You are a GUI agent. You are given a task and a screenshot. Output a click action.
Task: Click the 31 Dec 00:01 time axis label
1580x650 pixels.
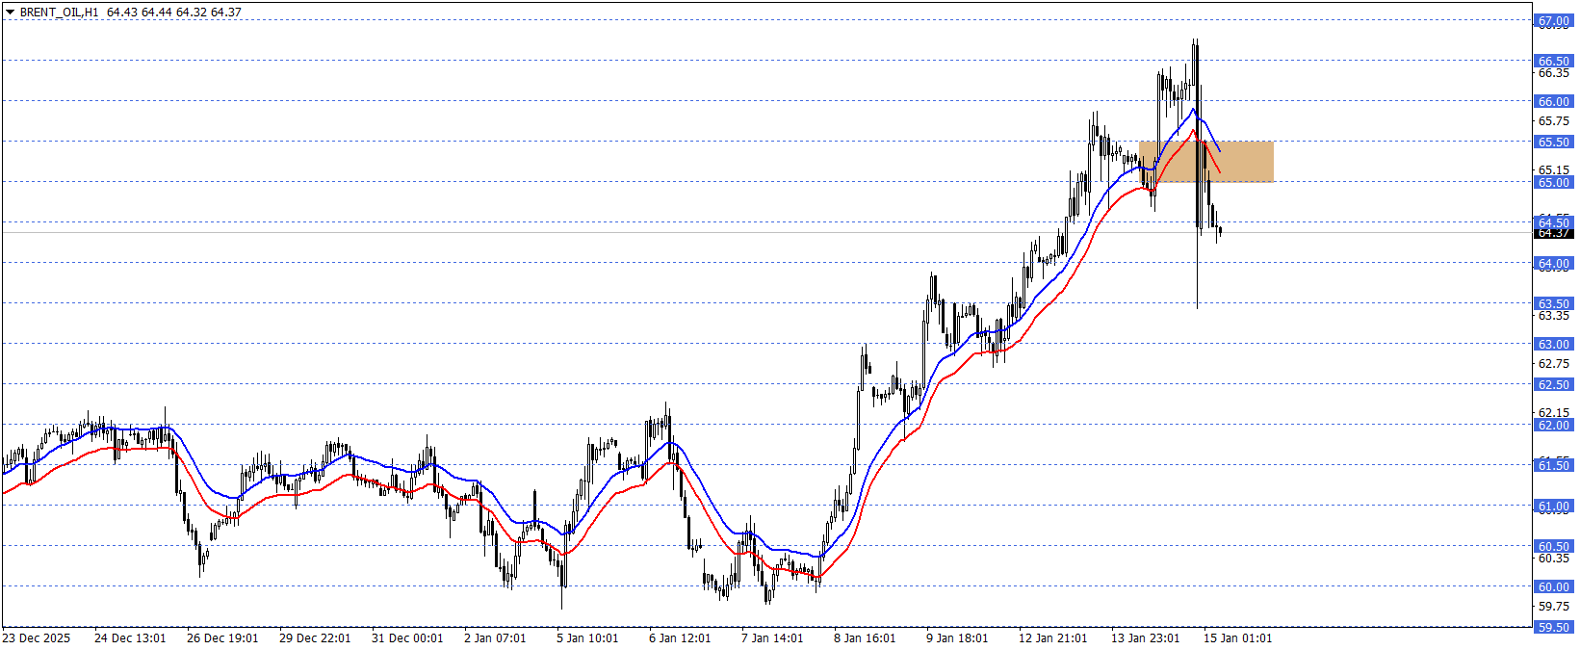pos(407,638)
